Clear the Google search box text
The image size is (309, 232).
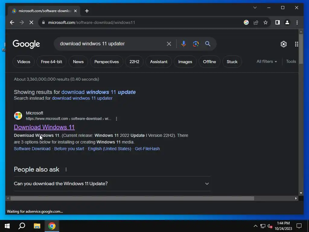169,44
